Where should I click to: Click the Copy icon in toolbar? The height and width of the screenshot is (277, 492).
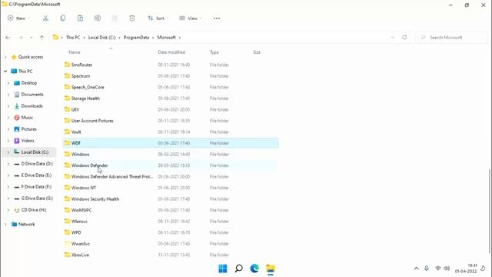(x=63, y=18)
